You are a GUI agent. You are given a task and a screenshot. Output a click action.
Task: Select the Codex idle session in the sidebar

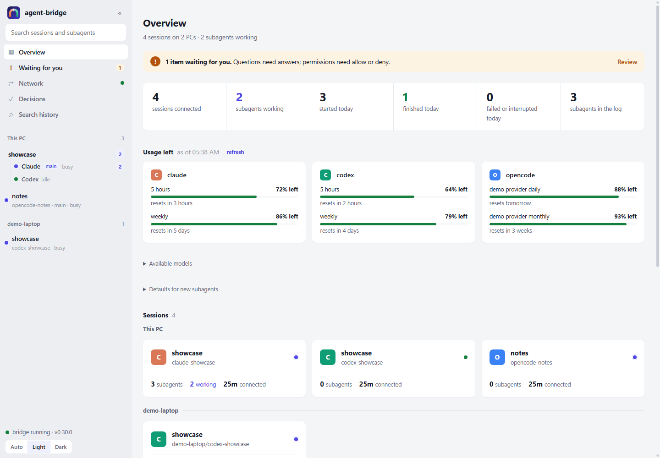68,179
